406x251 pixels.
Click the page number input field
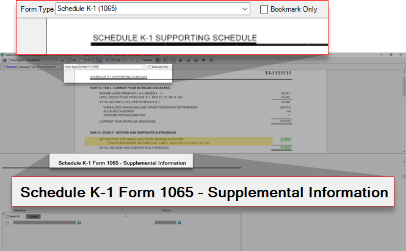pyautogui.click(x=82, y=60)
